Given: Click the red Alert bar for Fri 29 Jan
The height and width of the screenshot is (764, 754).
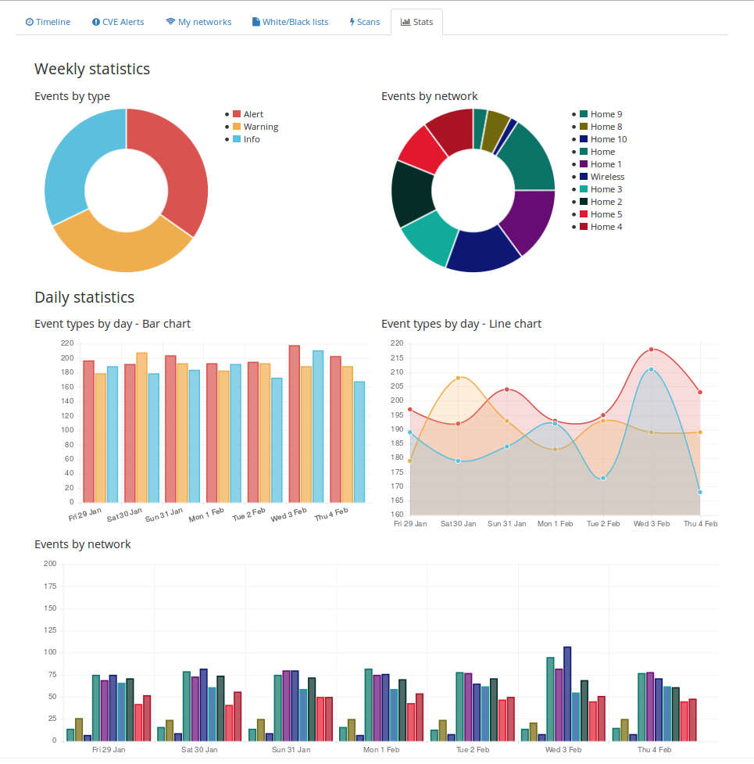Looking at the screenshot, I should [88, 432].
